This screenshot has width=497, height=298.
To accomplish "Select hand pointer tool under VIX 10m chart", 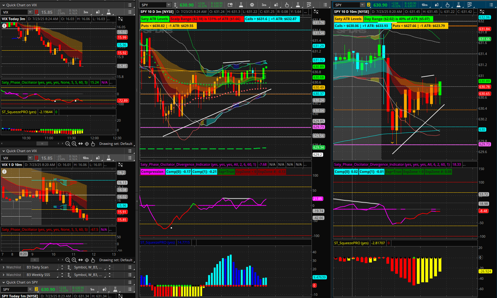I will pyautogui.click(x=93, y=260).
